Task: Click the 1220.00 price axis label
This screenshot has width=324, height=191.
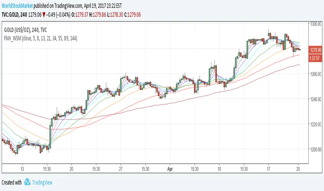Action: click(316, 124)
